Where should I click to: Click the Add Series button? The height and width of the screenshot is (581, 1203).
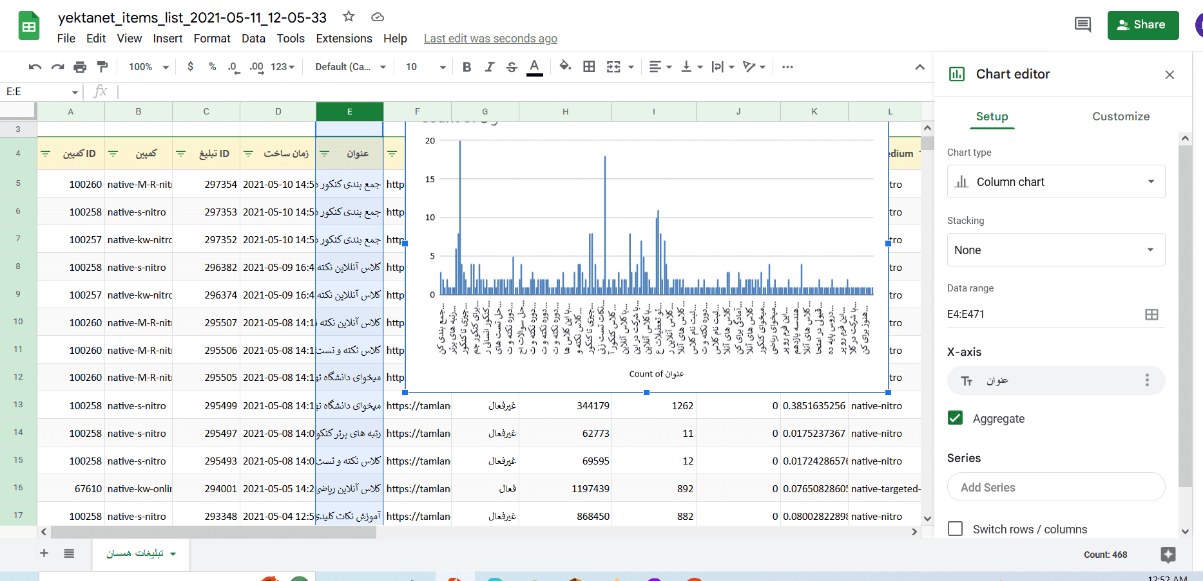pyautogui.click(x=1056, y=487)
